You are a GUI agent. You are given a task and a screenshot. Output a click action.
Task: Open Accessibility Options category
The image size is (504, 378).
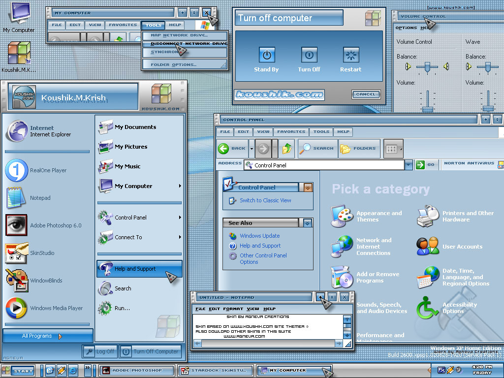point(447,308)
